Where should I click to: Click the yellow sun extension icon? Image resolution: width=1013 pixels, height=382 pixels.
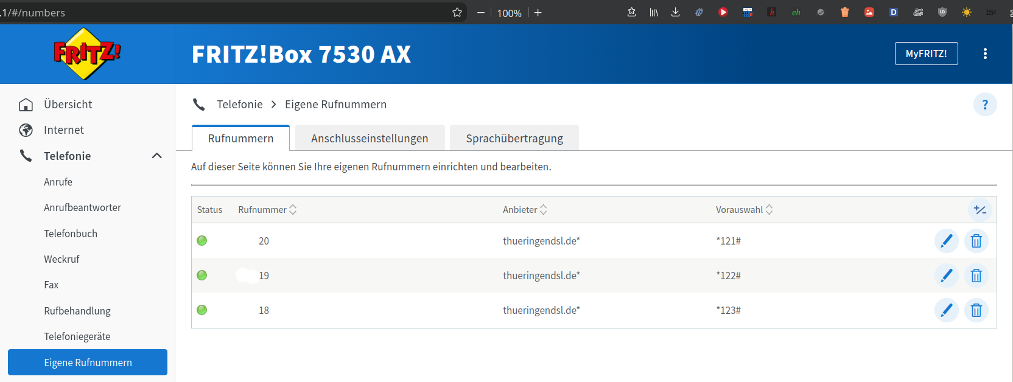click(967, 12)
